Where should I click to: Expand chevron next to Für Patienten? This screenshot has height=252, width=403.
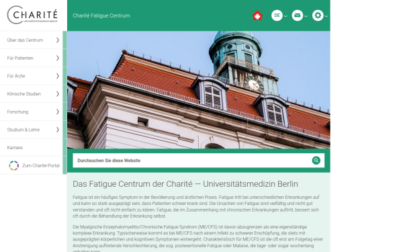click(x=58, y=58)
